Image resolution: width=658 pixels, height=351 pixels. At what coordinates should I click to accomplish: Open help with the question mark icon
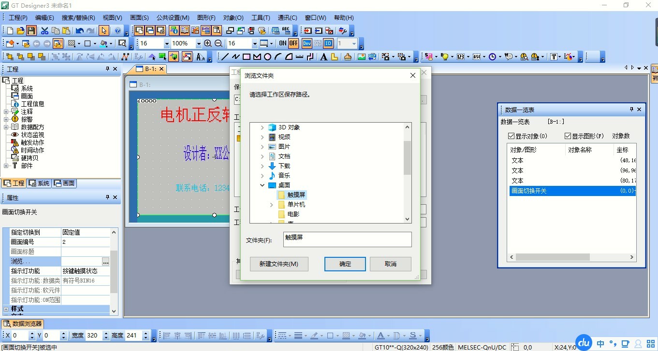117,30
